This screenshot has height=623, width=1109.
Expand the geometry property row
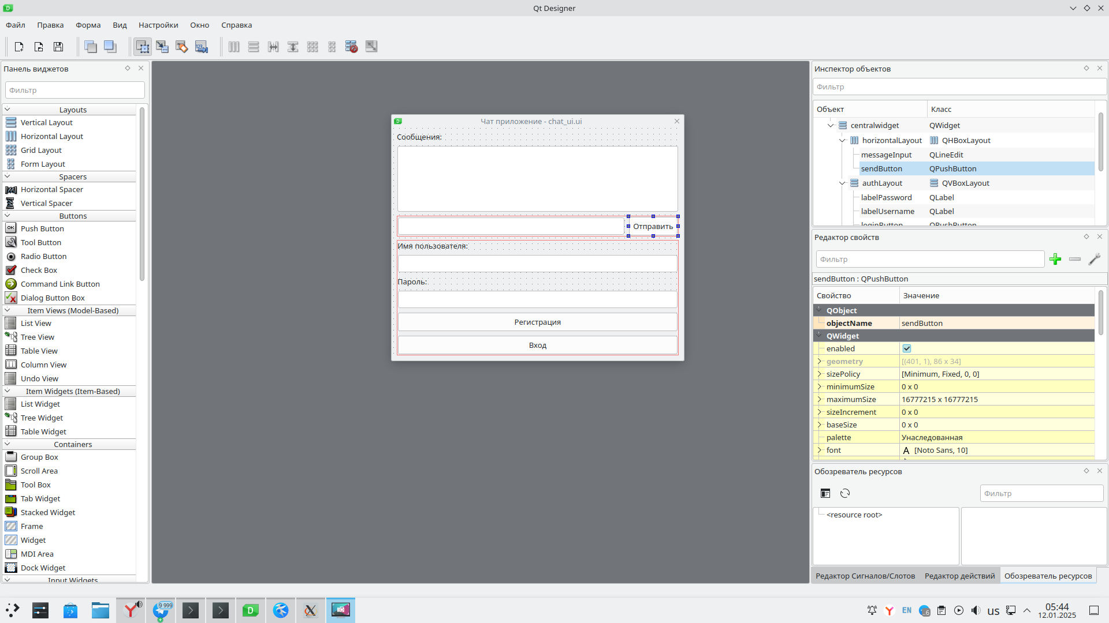(819, 361)
